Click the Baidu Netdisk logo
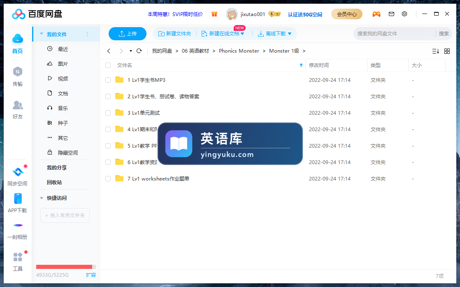The height and width of the screenshot is (287, 460). [x=37, y=14]
